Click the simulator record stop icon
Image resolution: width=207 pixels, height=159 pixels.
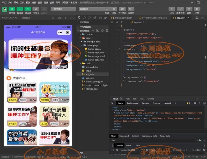[60, 18]
